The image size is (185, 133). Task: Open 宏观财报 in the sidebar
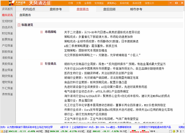7,21
